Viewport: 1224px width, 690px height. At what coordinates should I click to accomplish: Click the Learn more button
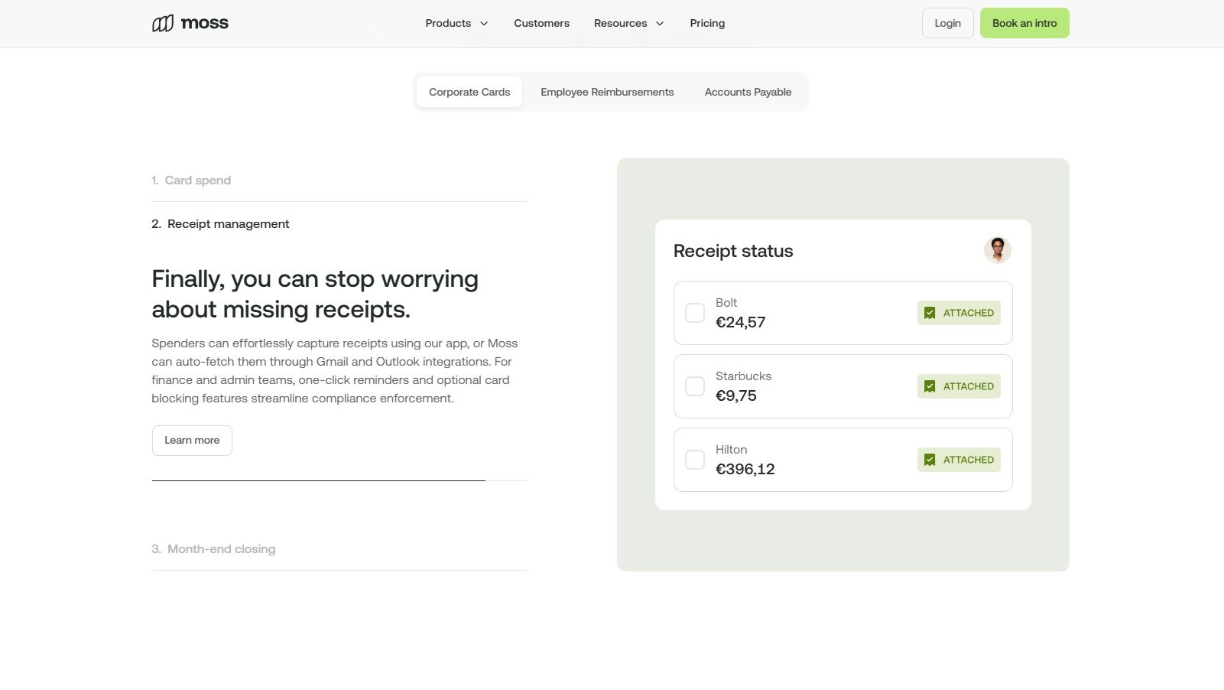(x=192, y=441)
